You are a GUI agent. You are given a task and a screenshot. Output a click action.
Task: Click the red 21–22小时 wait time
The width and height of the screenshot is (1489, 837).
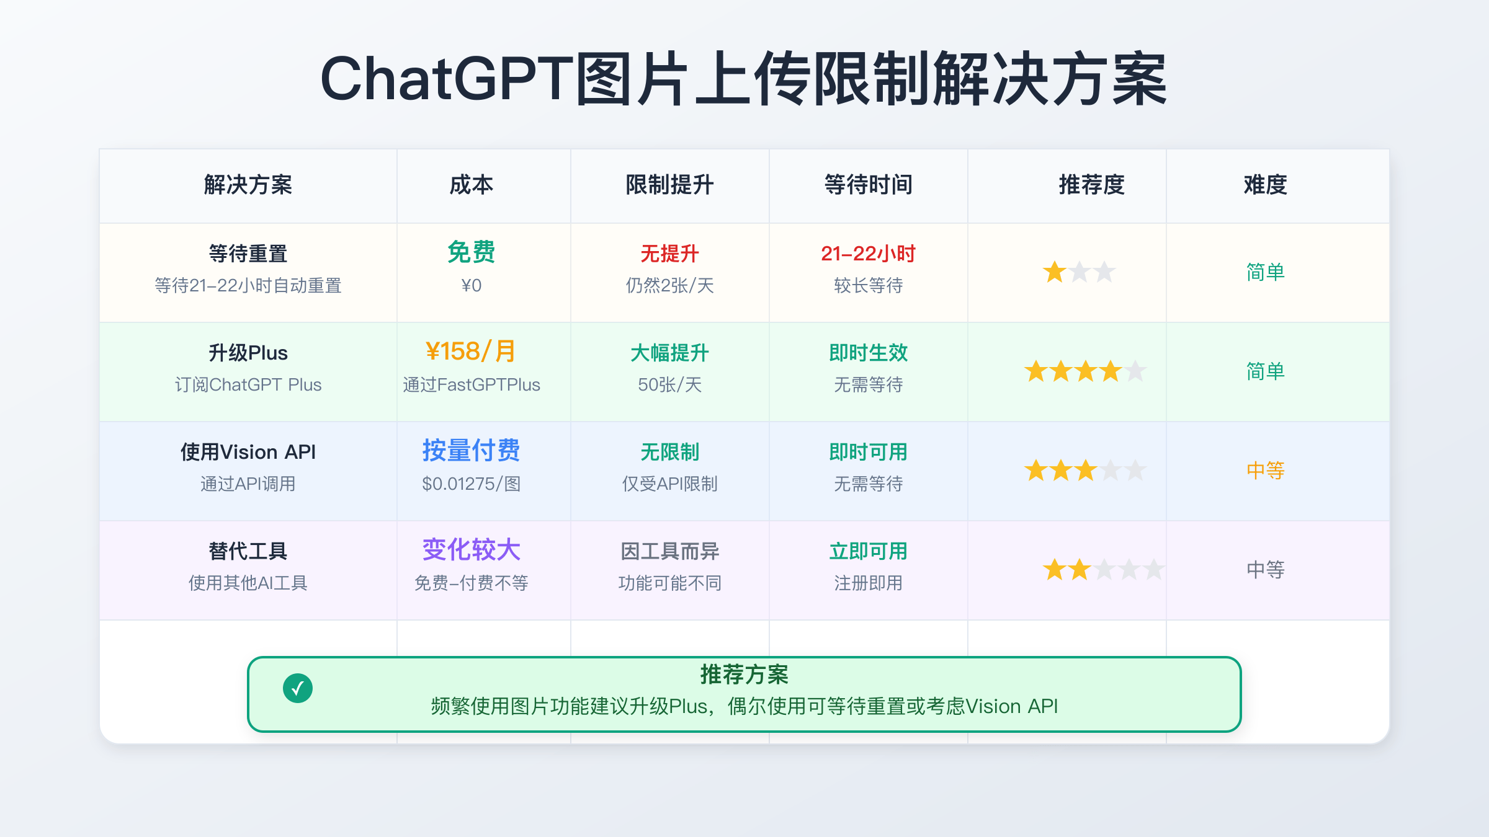869,254
